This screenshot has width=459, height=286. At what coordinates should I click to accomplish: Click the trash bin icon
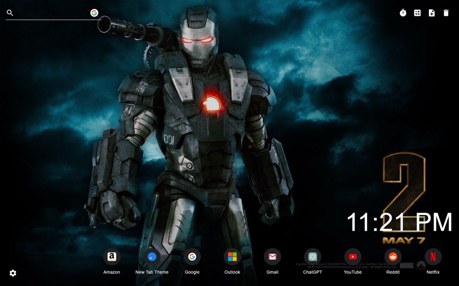[x=446, y=13]
